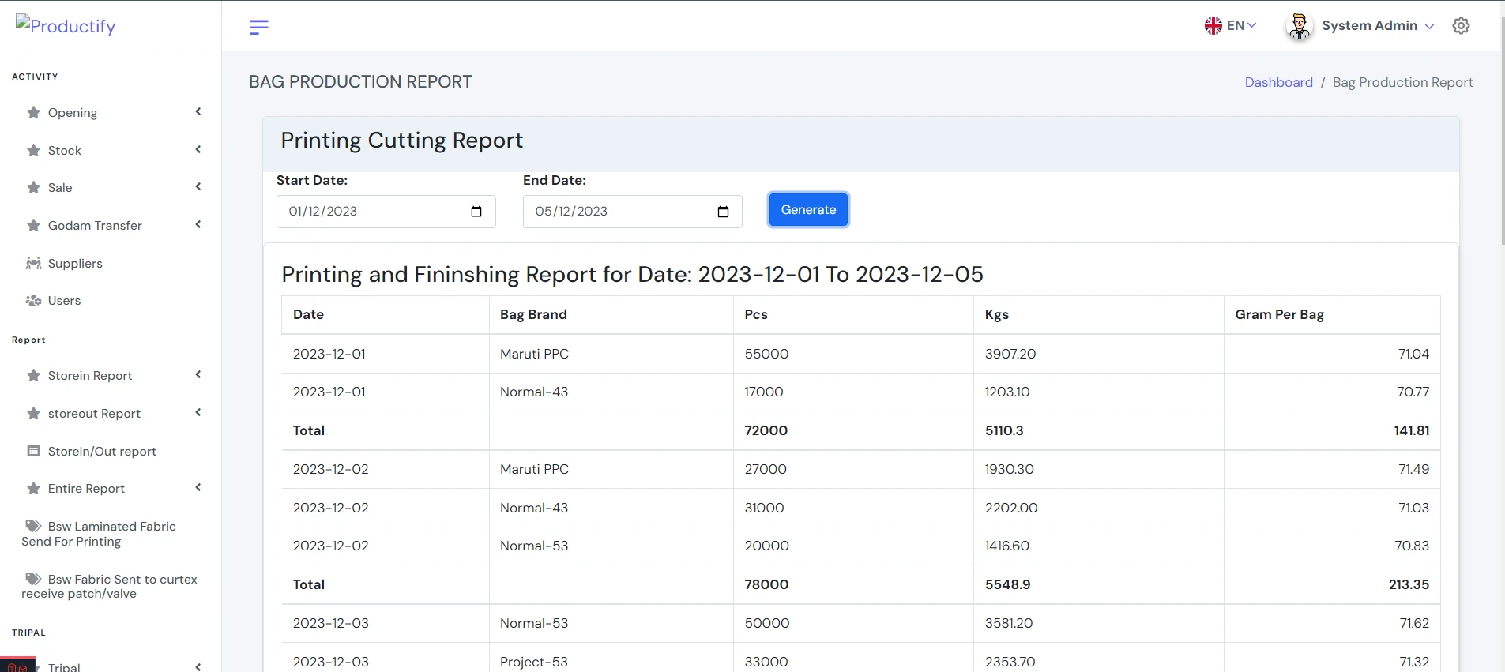Select the 213.35 total gram cell
Screen dimensions: 1505x672
point(1332,584)
